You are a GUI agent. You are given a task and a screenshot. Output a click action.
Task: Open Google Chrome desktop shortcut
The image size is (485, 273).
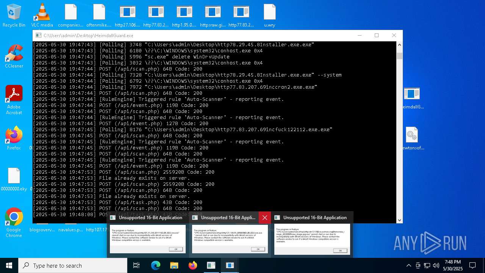pyautogui.click(x=14, y=223)
